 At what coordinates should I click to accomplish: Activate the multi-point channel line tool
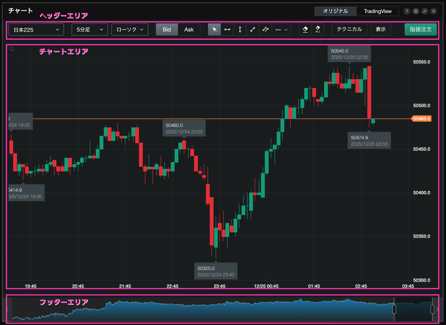tap(265, 30)
